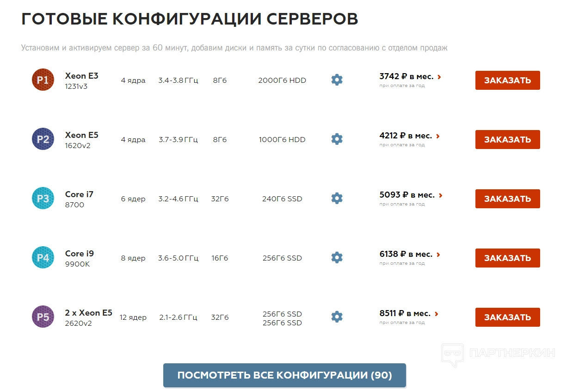The height and width of the screenshot is (392, 579).
Task: Click the P1 server badge icon
Action: (43, 80)
